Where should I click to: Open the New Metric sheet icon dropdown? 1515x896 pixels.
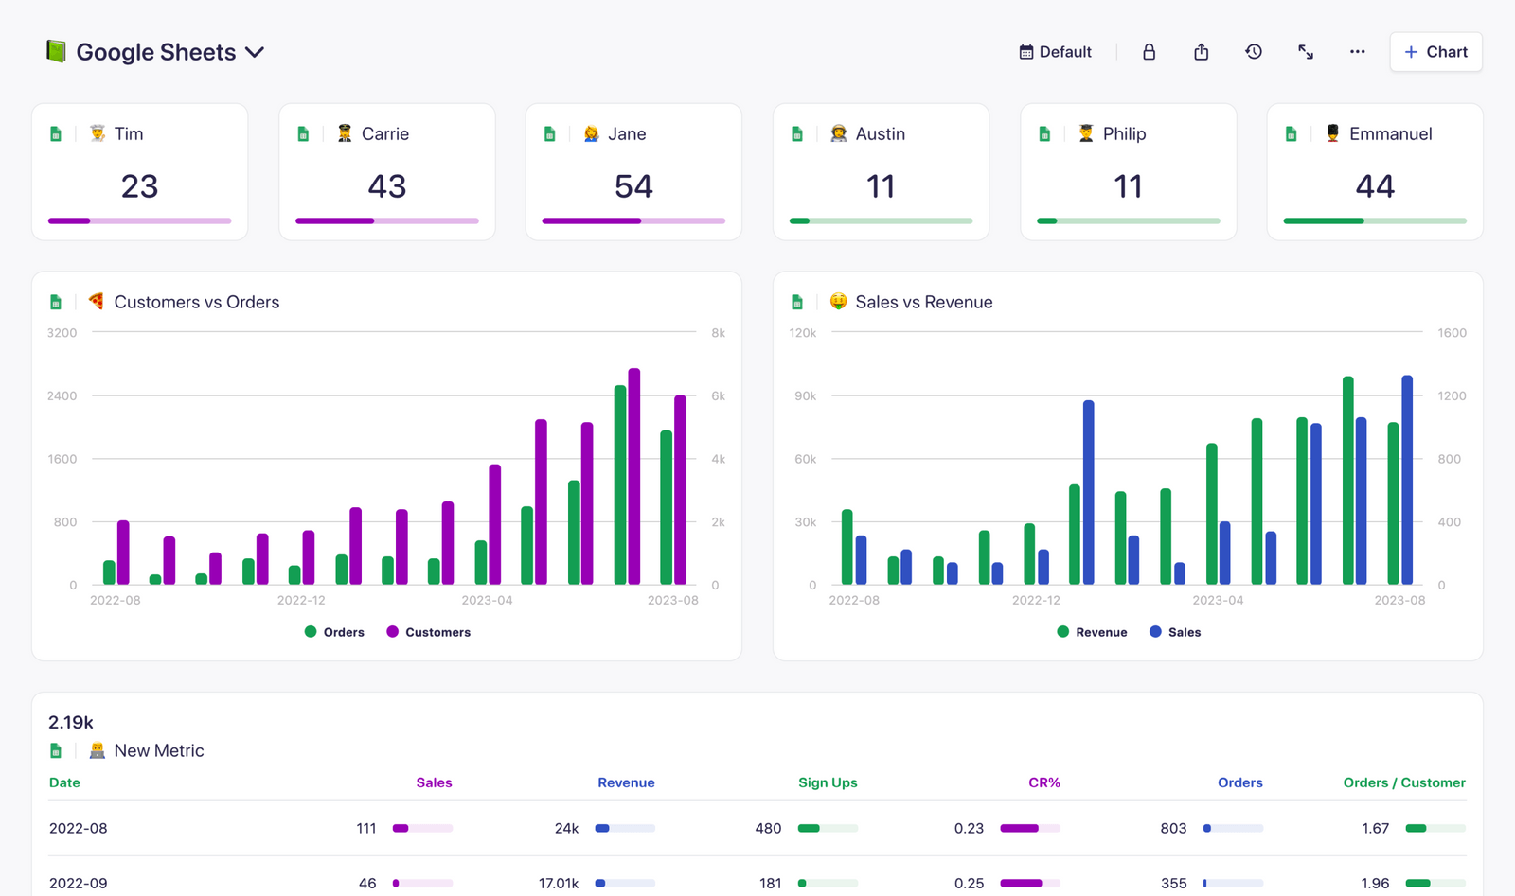coord(56,749)
